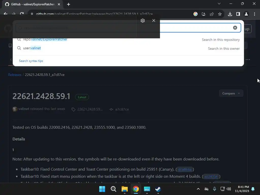The height and width of the screenshot is (195, 260).
Task: Clear the GitHub search field with the circle X
Action: point(235,28)
